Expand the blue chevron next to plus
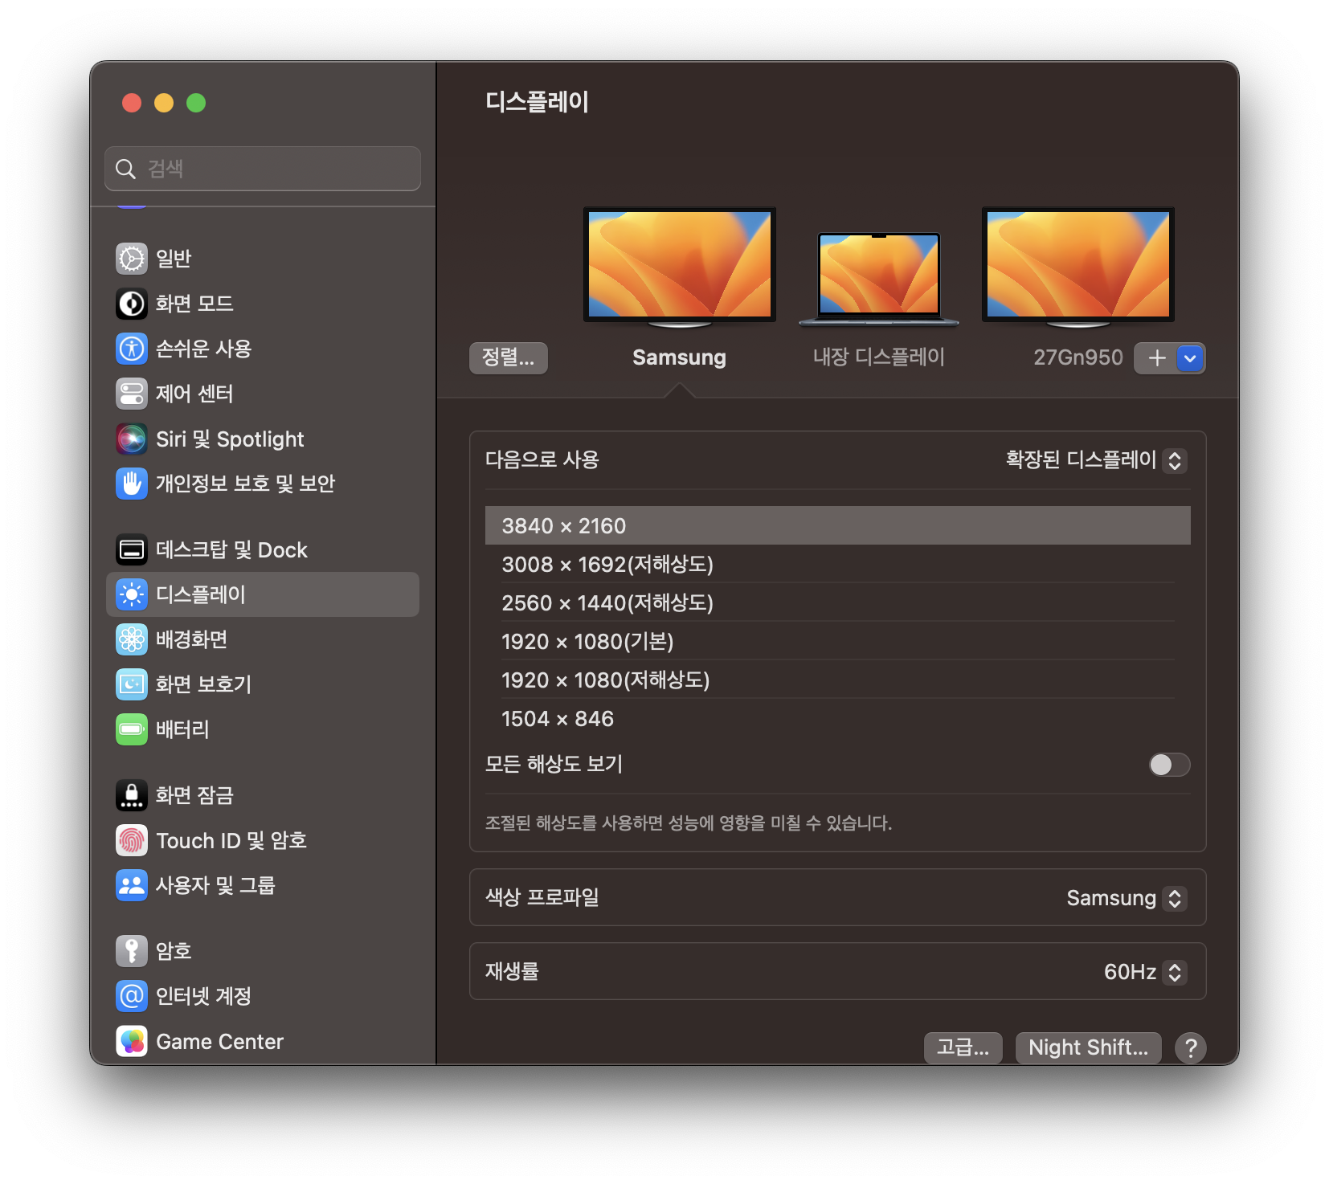The image size is (1329, 1184). point(1191,358)
